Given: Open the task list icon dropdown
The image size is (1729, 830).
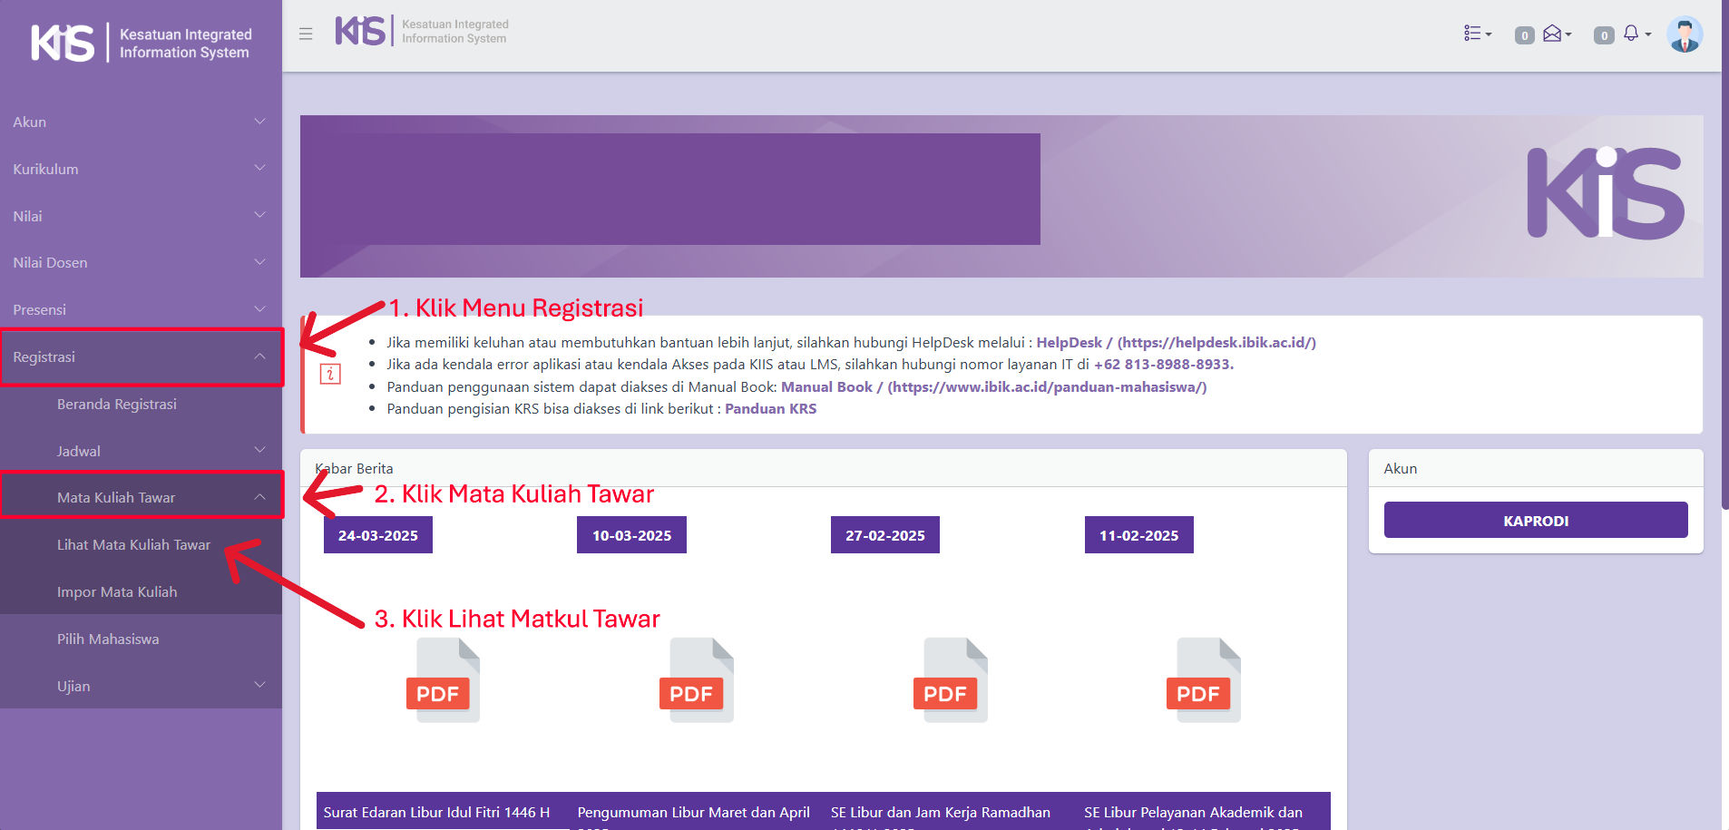Looking at the screenshot, I should (x=1477, y=34).
